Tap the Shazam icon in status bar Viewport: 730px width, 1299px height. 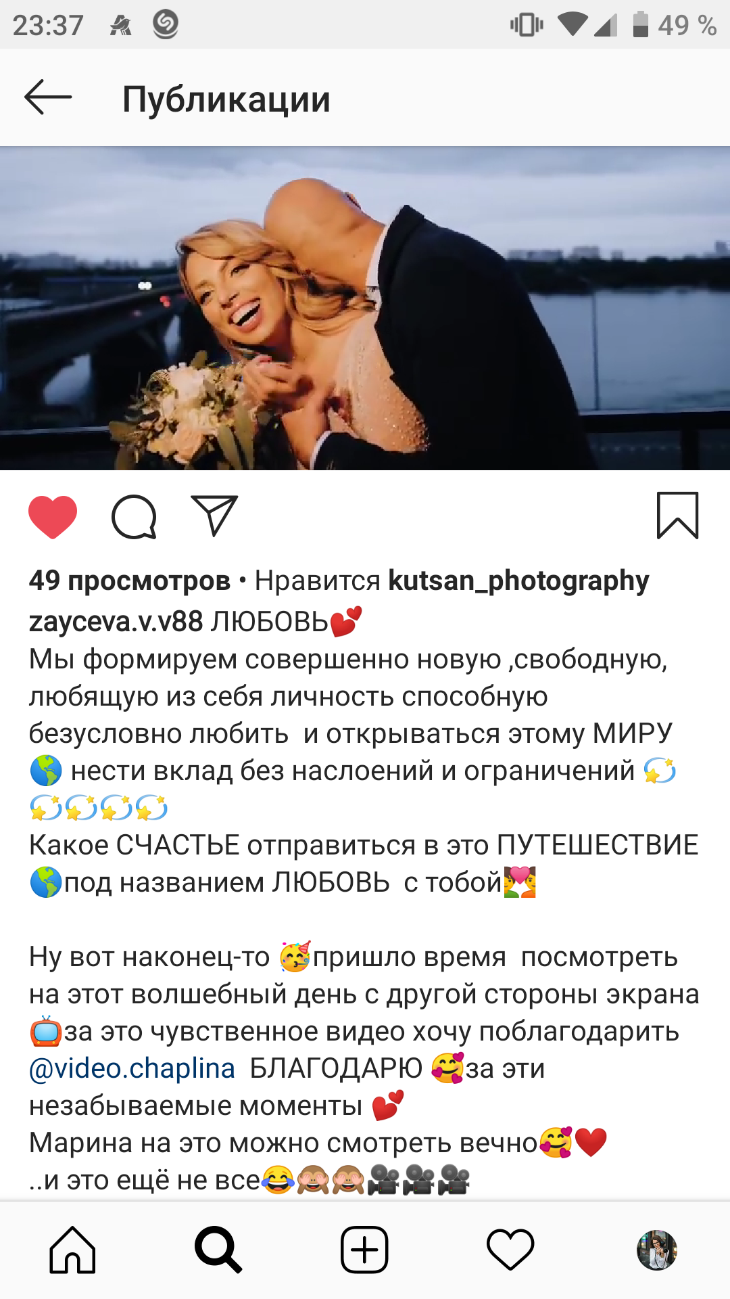(166, 24)
